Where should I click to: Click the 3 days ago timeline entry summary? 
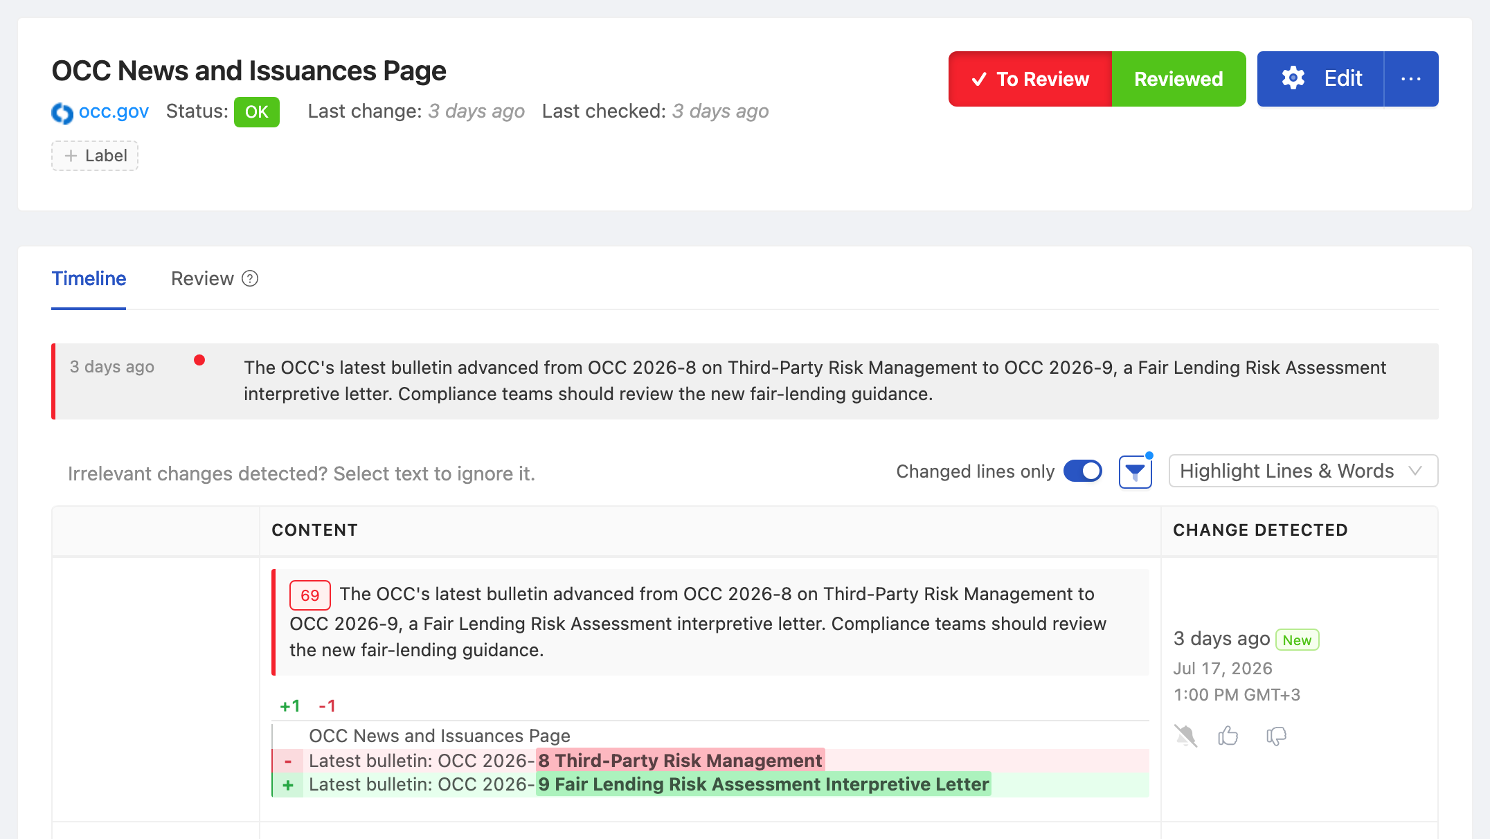coord(745,381)
